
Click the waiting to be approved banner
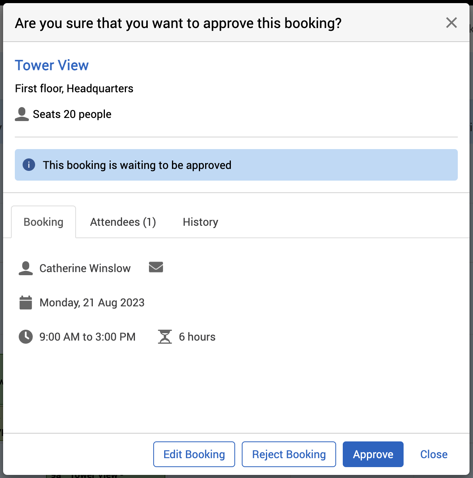pyautogui.click(x=236, y=165)
